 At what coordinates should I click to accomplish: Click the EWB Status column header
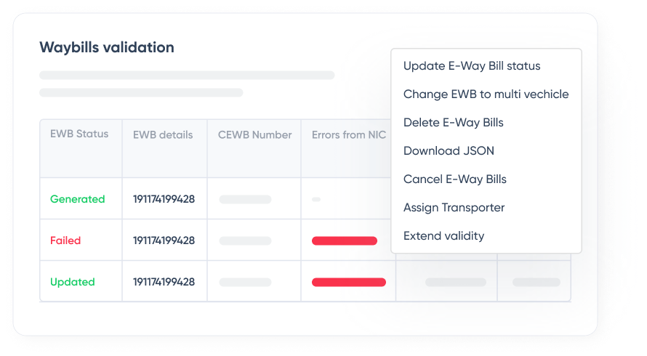(x=79, y=134)
